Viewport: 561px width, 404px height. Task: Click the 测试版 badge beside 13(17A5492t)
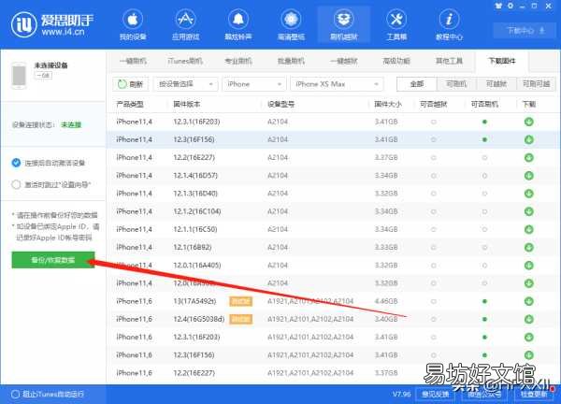[x=240, y=301]
